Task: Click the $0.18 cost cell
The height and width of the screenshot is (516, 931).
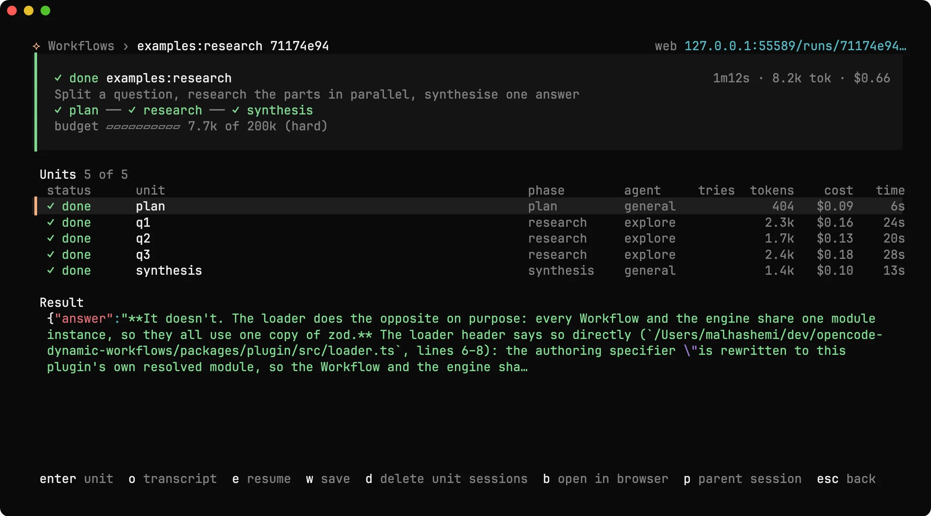Action: (835, 254)
